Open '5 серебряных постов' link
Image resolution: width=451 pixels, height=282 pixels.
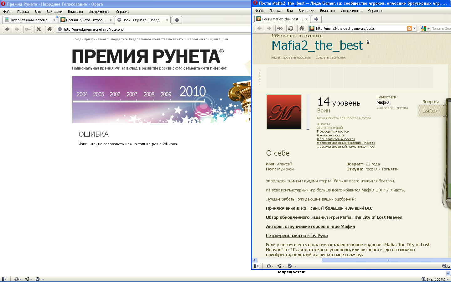pos(333,132)
